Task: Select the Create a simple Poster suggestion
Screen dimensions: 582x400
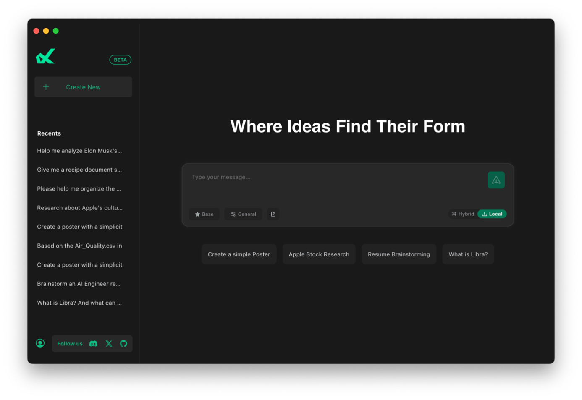Action: tap(239, 254)
